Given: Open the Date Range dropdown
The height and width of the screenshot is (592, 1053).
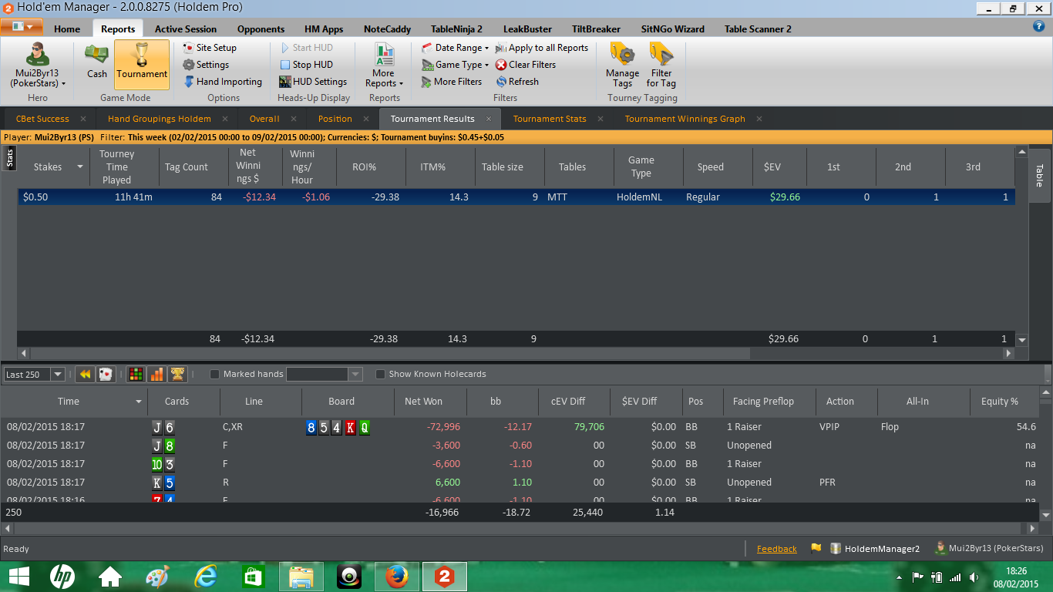Looking at the screenshot, I should click(x=455, y=48).
